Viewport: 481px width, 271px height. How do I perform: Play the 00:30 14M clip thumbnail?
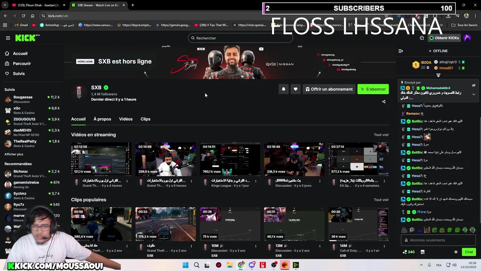358,224
